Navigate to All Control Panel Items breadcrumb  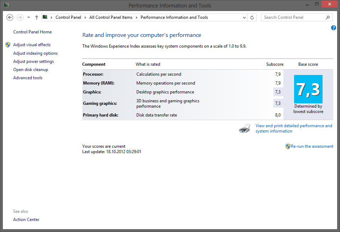pyautogui.click(x=111, y=17)
